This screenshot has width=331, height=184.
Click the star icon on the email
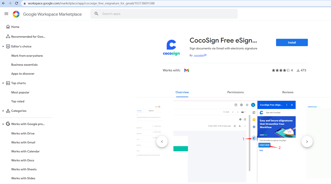click(235, 126)
